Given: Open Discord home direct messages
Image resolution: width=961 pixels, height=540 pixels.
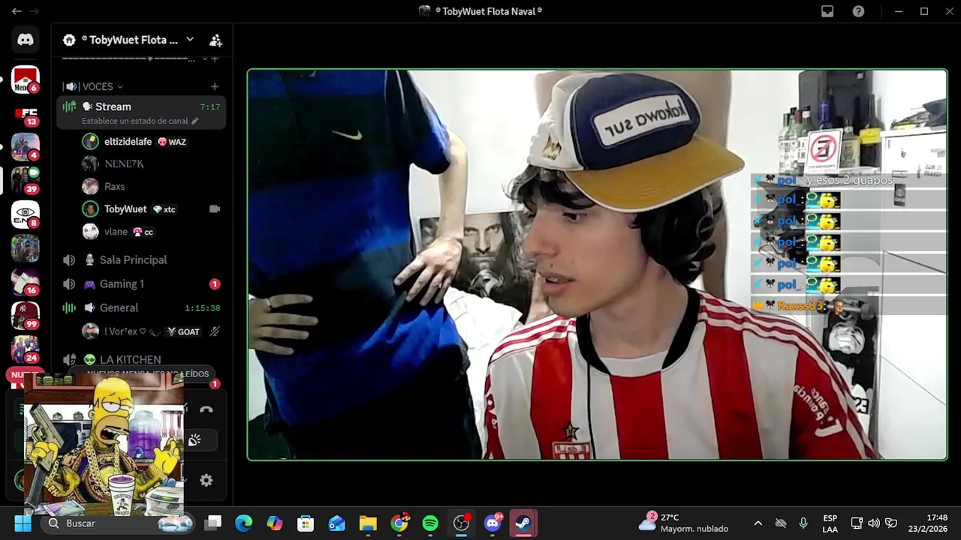Looking at the screenshot, I should [x=26, y=40].
